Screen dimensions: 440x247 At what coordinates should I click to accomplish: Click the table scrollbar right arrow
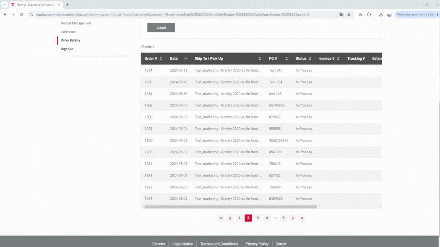tap(380, 207)
